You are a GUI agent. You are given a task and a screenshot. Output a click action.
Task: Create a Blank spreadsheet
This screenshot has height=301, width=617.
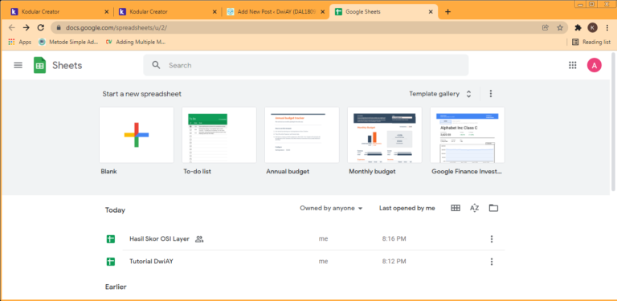click(x=137, y=135)
